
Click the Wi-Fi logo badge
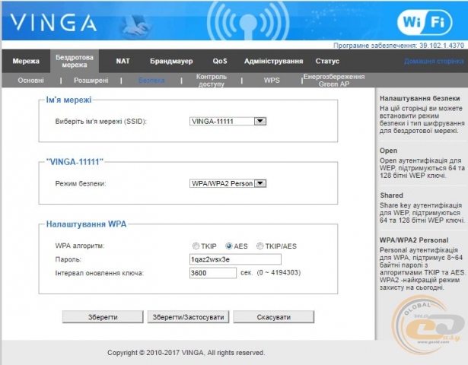425,22
